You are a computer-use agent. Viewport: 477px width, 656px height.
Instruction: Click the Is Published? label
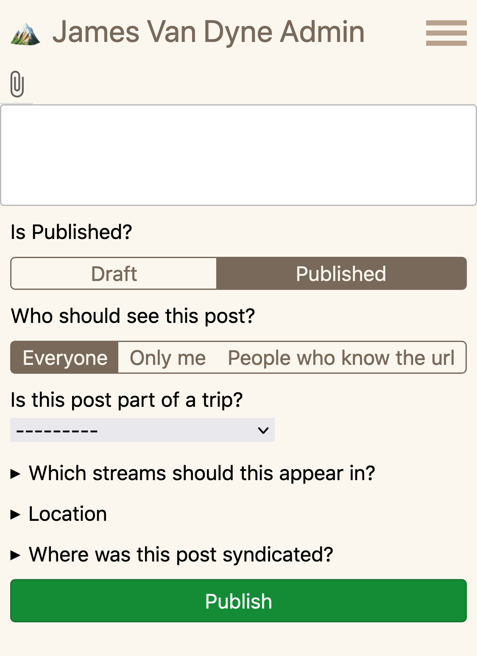71,232
